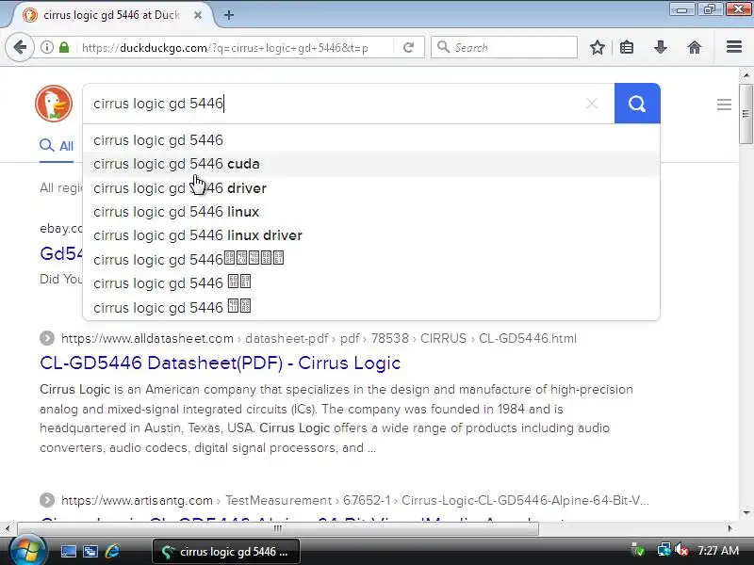This screenshot has width=754, height=565.
Task: Pick the first plain 'cirrus logic gd 5446' suggestion
Action: click(371, 139)
